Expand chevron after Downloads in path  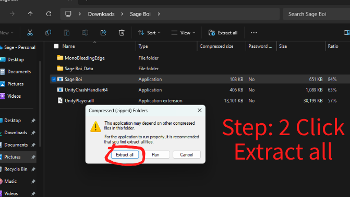122,14
